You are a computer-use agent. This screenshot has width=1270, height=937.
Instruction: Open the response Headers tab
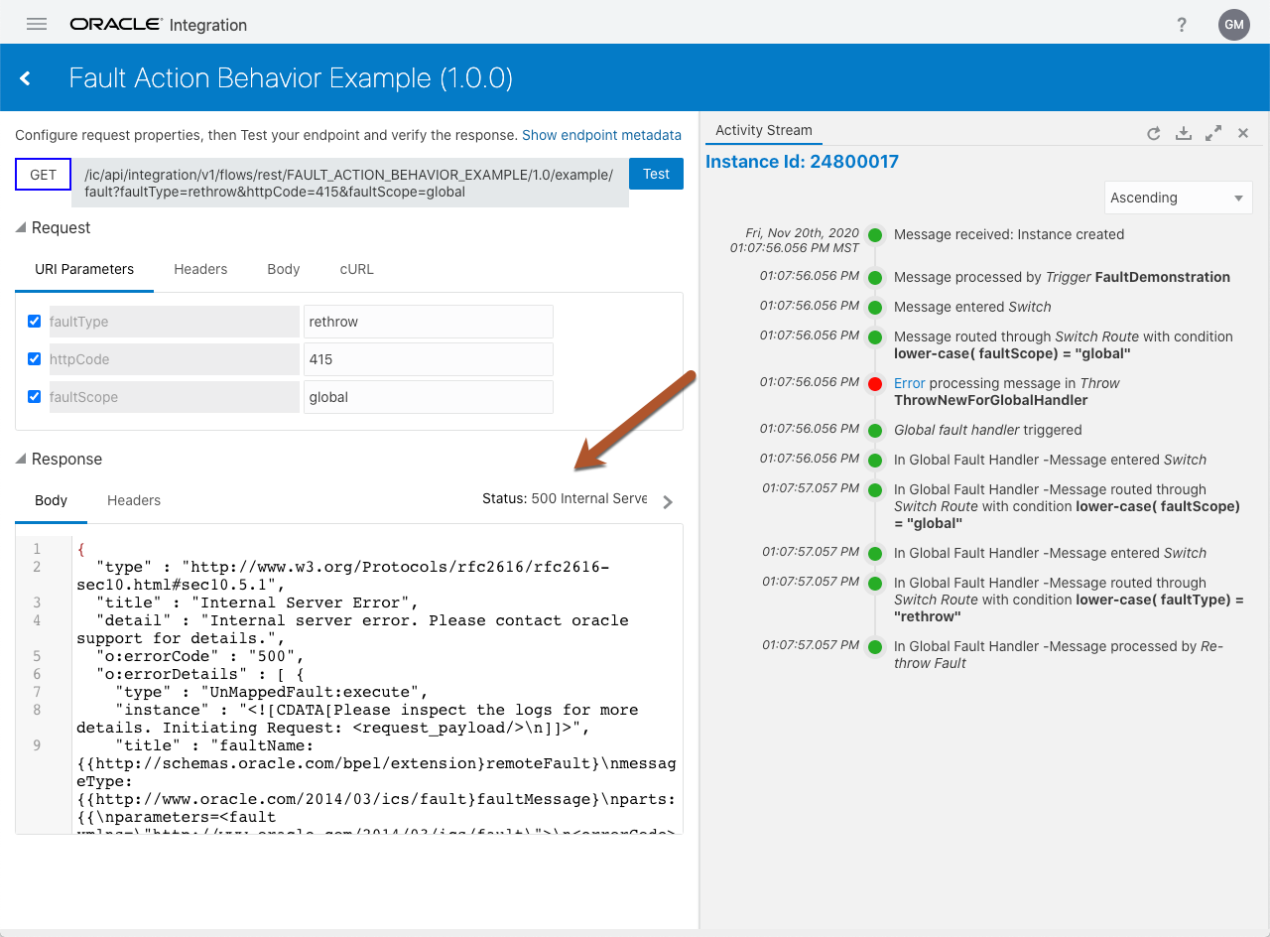tap(134, 500)
